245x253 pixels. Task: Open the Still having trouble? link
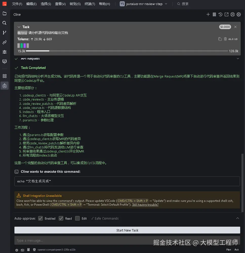[145, 205]
